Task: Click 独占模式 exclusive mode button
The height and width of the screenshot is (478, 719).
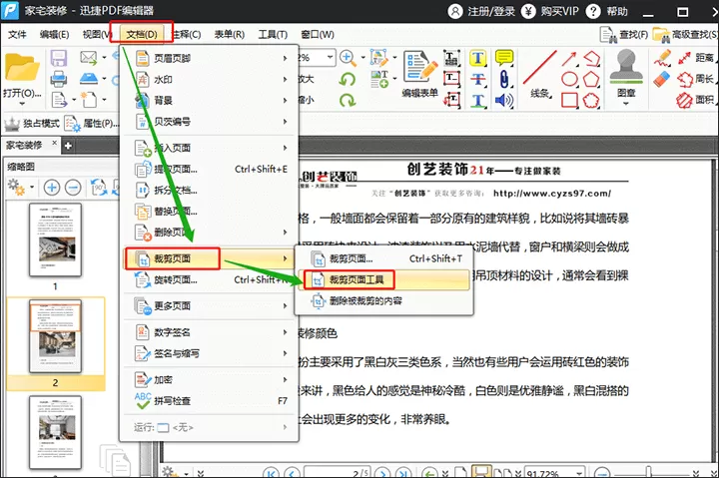Action: pos(32,124)
